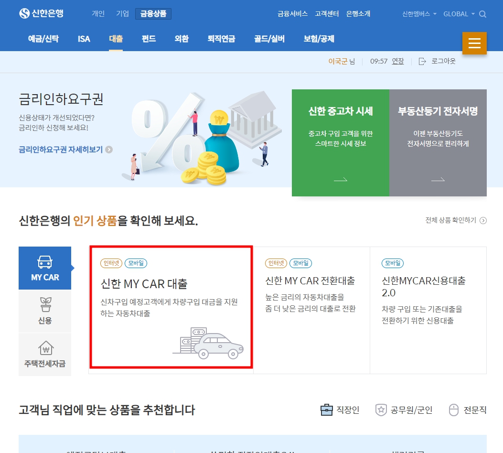Image resolution: width=503 pixels, height=453 pixels.
Task: Open the 신한MYCAR신용대출 2.0 product
Action: tap(423, 287)
